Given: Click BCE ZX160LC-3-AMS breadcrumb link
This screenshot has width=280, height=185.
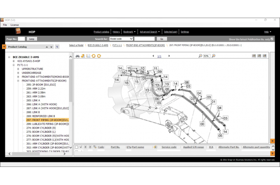Looking at the screenshot, I should pos(98,45).
